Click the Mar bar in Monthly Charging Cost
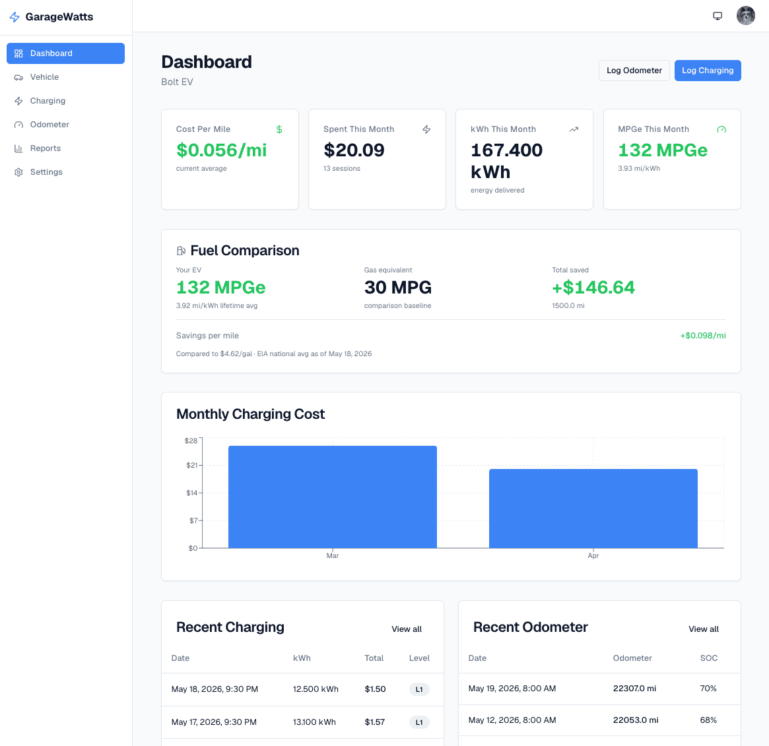769x746 pixels. pos(333,497)
